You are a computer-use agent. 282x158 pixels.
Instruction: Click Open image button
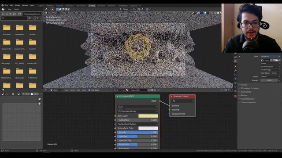pyautogui.click(x=35, y=94)
